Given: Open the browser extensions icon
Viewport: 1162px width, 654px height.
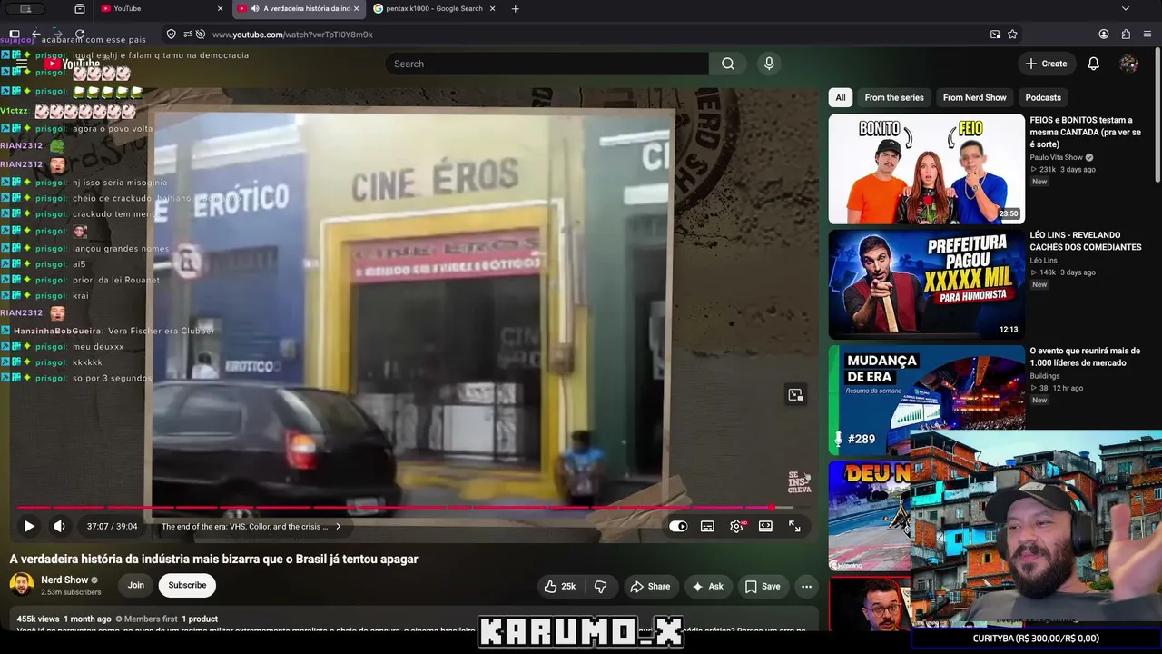Looking at the screenshot, I should [x=1126, y=35].
